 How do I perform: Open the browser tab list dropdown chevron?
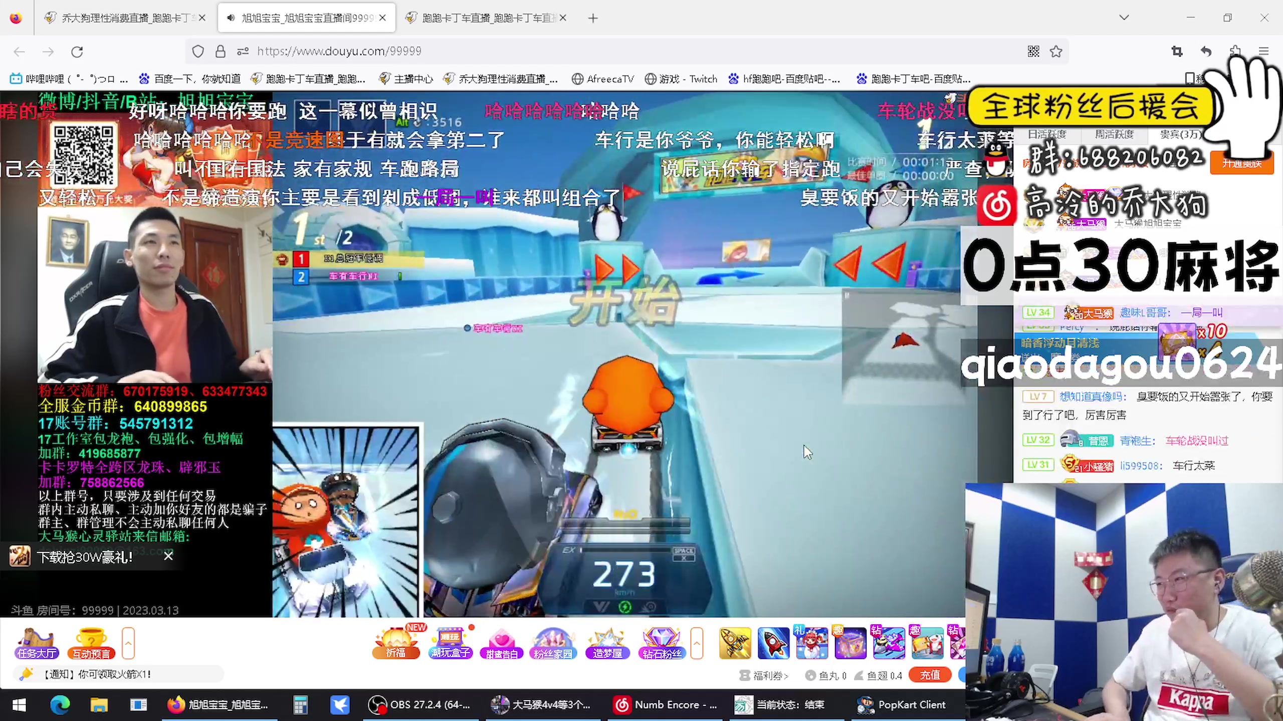tap(1124, 18)
